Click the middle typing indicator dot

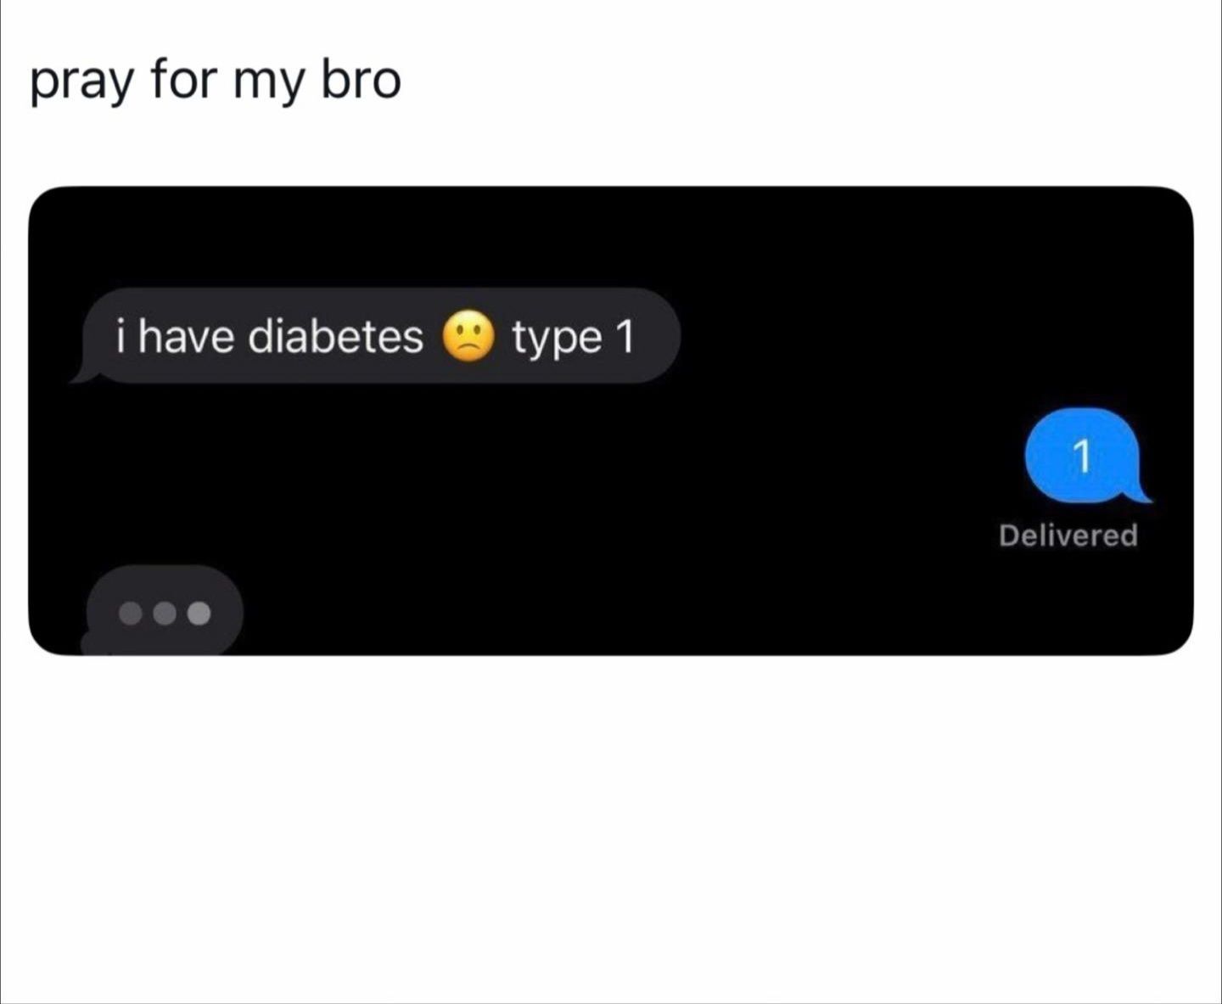[165, 613]
